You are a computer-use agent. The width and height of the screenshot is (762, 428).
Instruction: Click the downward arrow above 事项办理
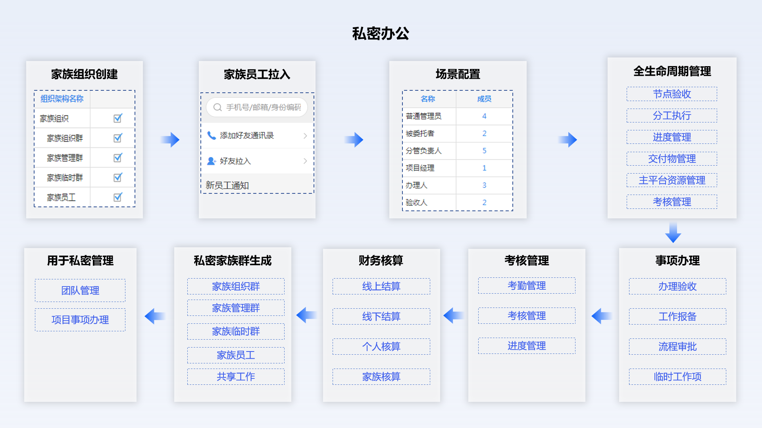[673, 233]
